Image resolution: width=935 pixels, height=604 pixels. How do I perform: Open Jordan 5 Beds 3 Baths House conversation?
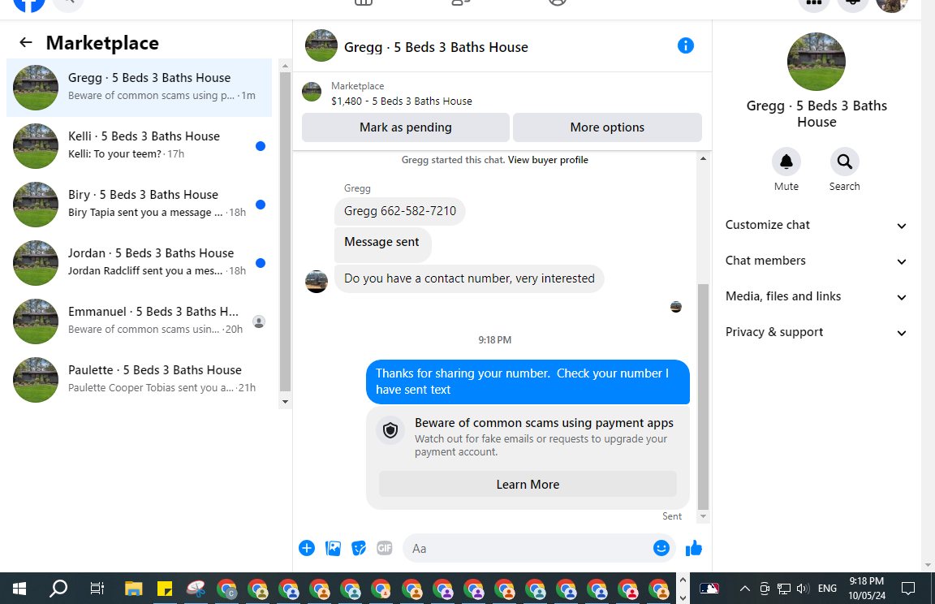139,263
